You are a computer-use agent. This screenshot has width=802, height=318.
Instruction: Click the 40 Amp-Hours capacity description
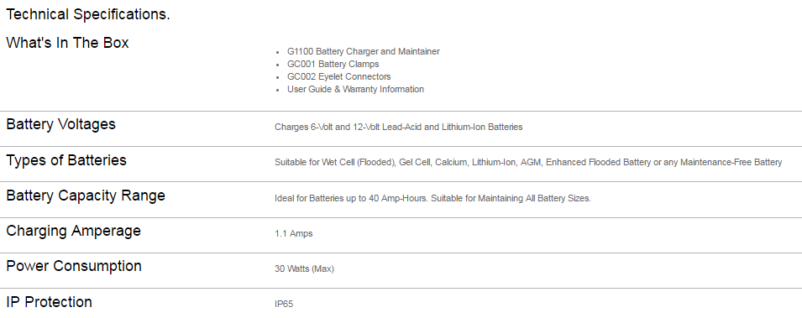(x=432, y=198)
